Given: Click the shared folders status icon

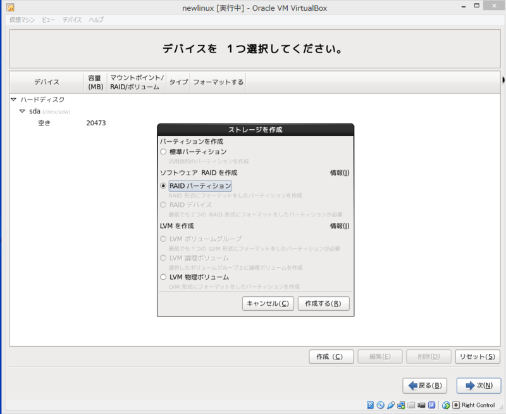Looking at the screenshot, I should pyautogui.click(x=411, y=405).
